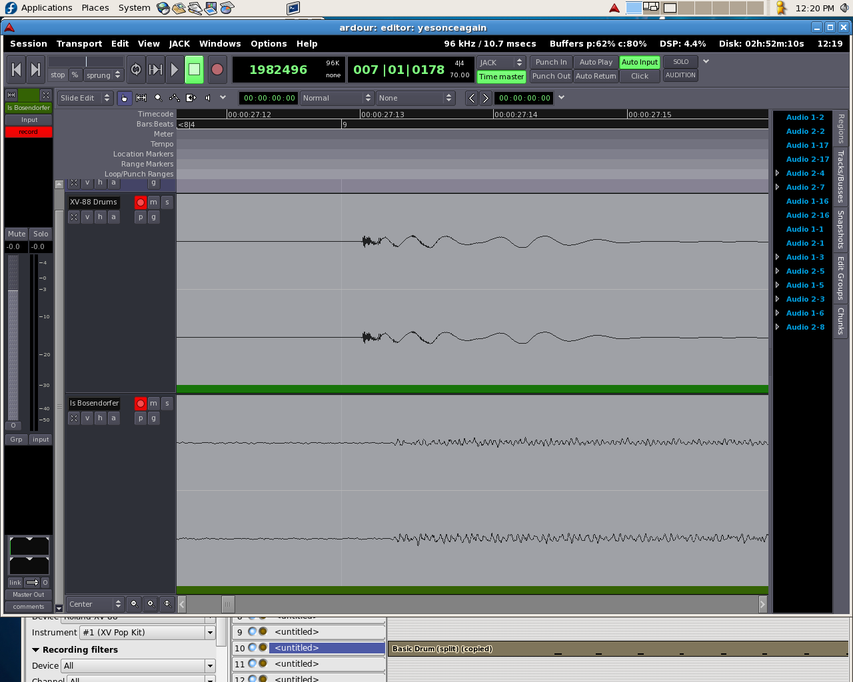Screen dimensions: 853x682
Task: Open the JACK sync source dropdown
Action: click(x=501, y=62)
